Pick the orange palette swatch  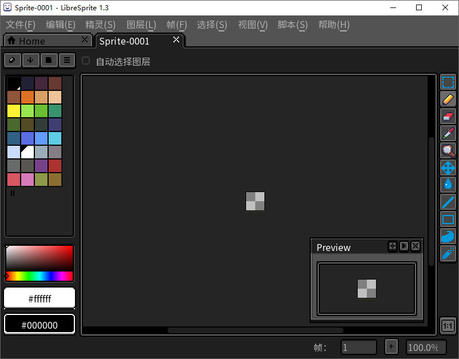27,97
